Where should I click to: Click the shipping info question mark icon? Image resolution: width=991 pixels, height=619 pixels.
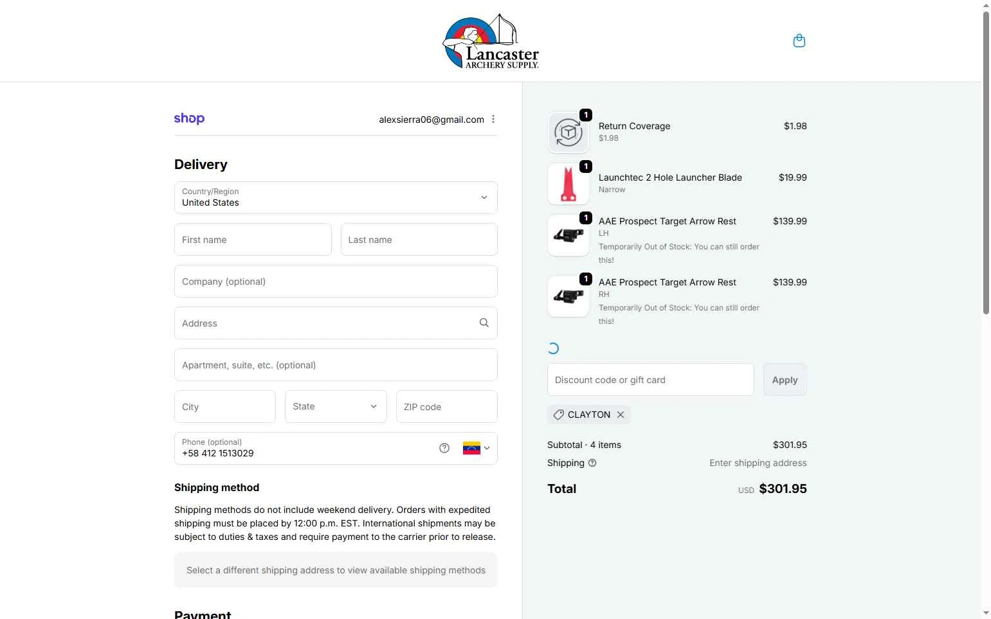click(x=592, y=463)
